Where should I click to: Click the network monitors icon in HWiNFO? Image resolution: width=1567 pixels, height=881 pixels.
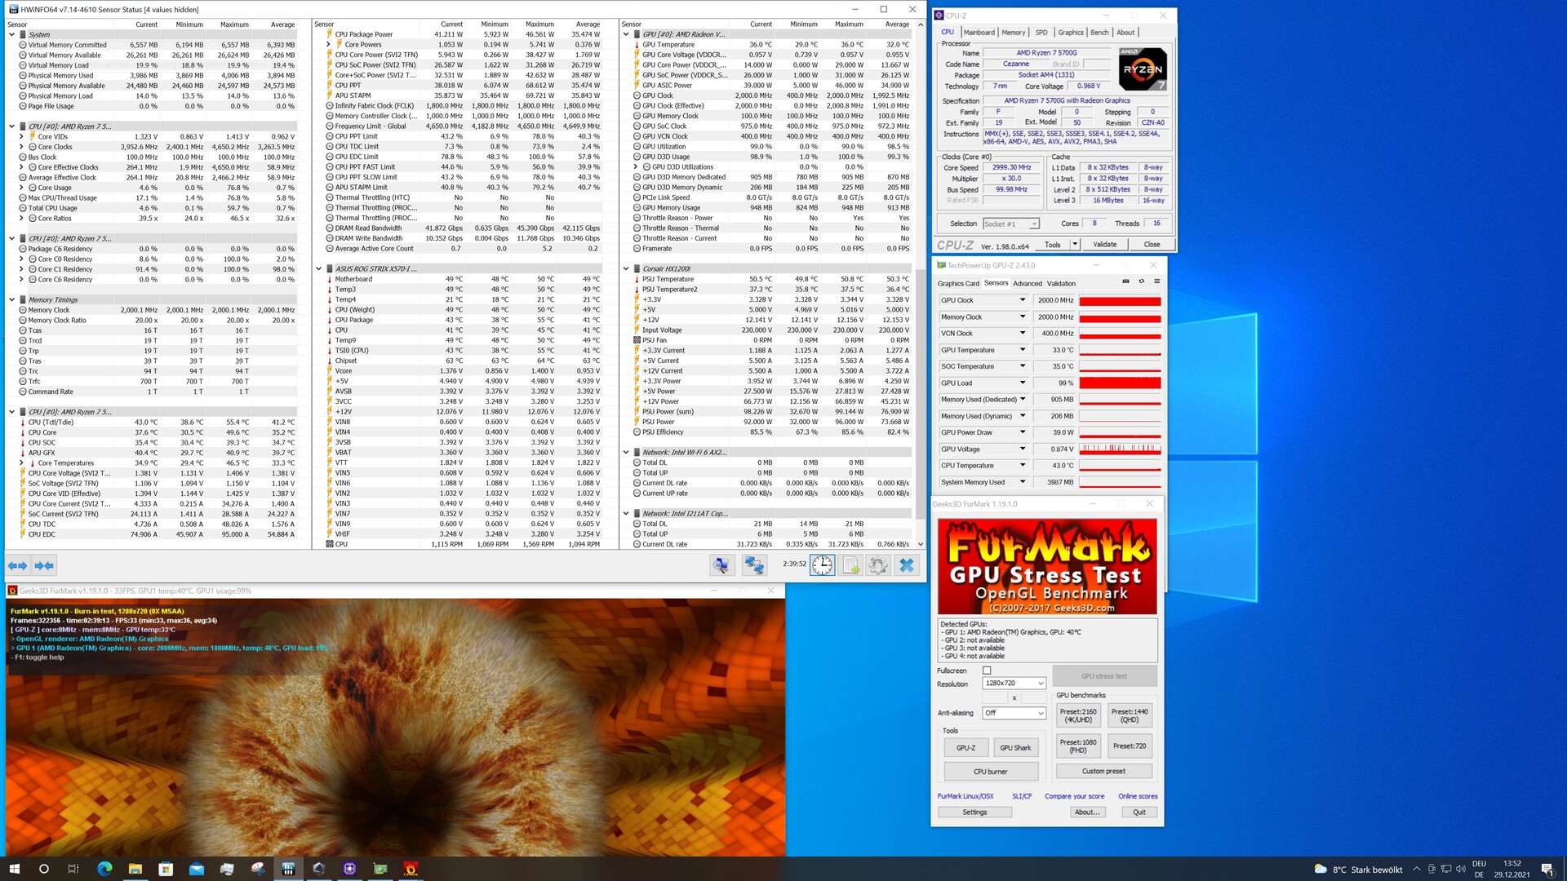[x=754, y=565]
